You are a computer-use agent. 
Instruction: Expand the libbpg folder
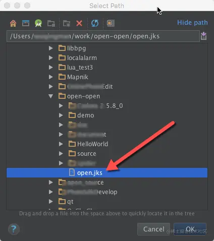click(51, 48)
